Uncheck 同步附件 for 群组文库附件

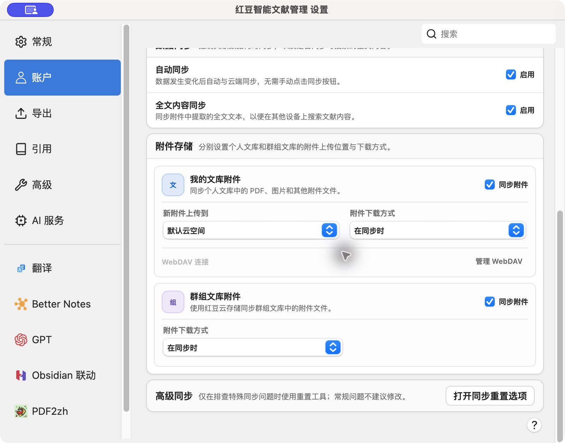(489, 302)
